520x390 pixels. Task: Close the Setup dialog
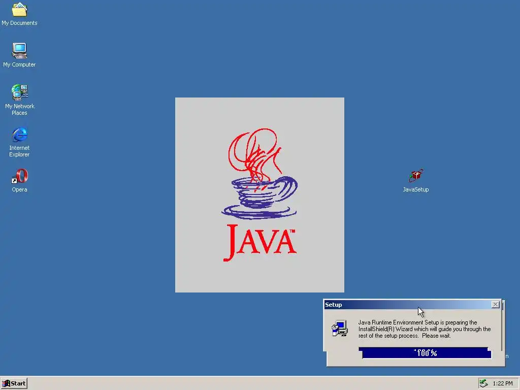(496, 305)
